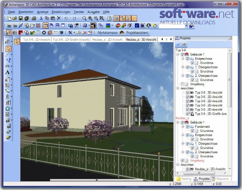Open dropdown arrow next to Text tool
The height and width of the screenshot is (190, 242).
pos(11,72)
